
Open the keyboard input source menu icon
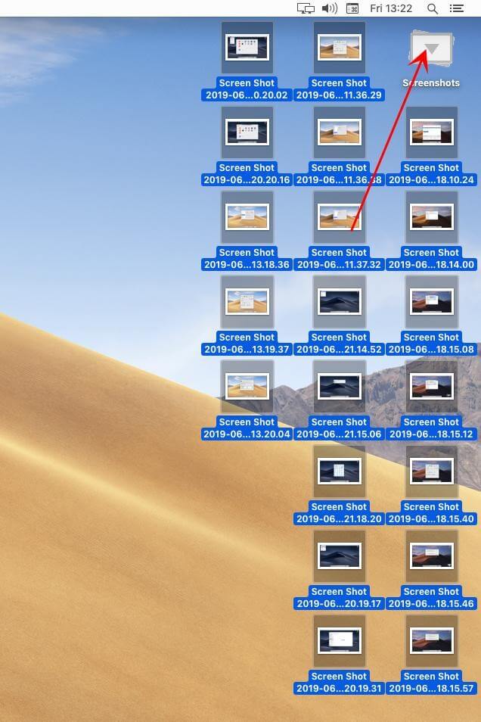[x=352, y=8]
